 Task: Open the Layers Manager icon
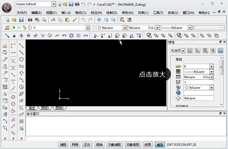click(7, 28)
